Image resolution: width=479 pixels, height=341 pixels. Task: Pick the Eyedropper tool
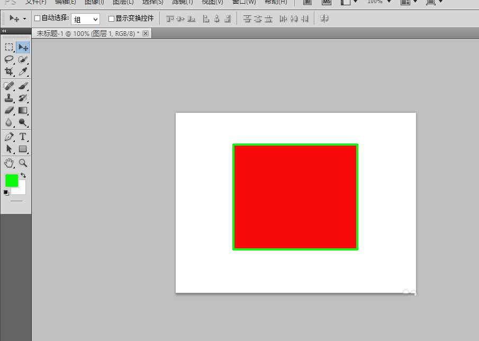coord(23,71)
